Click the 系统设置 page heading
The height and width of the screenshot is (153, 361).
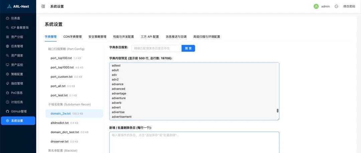point(53,24)
